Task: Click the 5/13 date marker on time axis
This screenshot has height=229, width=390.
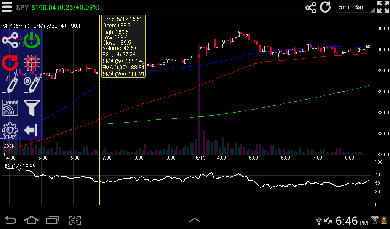Action: [201, 158]
